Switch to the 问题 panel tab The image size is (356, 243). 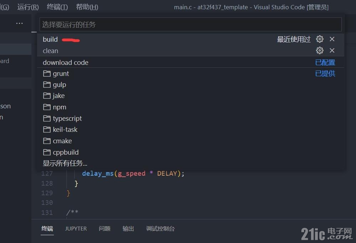pyautogui.click(x=105, y=228)
